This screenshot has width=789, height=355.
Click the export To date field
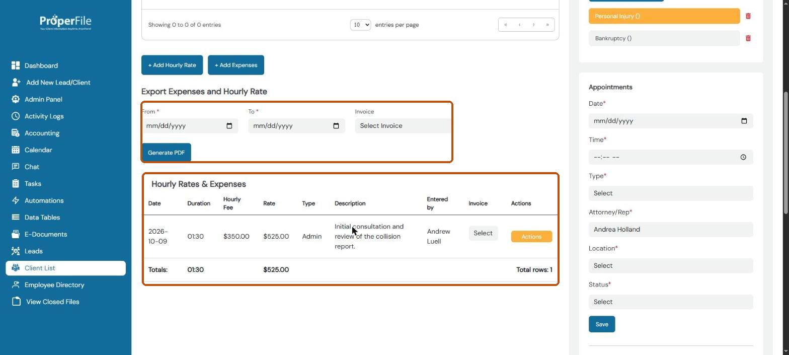(296, 126)
